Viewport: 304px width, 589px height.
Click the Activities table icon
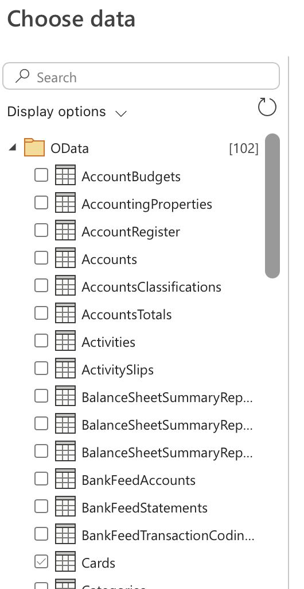click(x=65, y=341)
